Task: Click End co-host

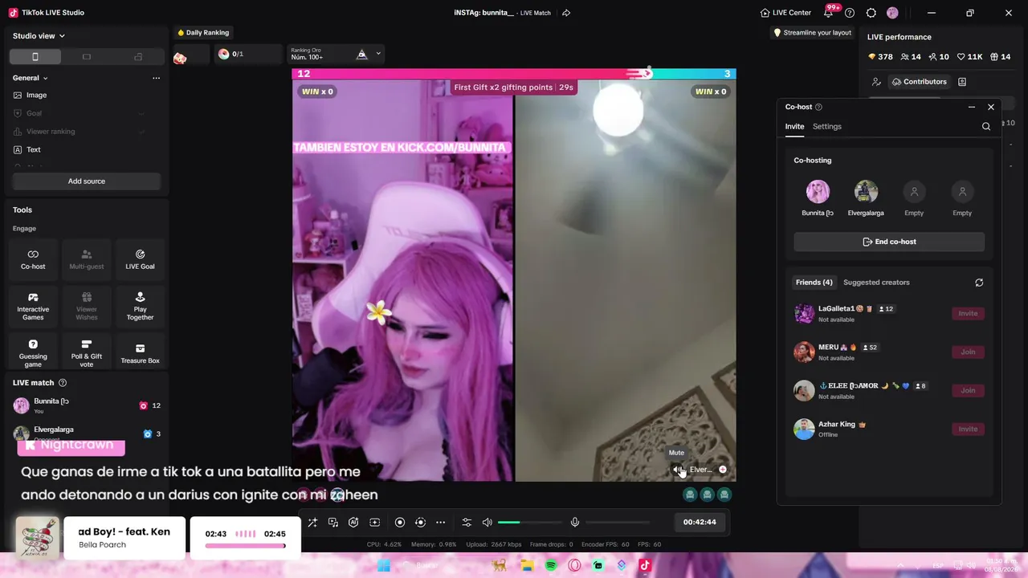Action: 889,242
